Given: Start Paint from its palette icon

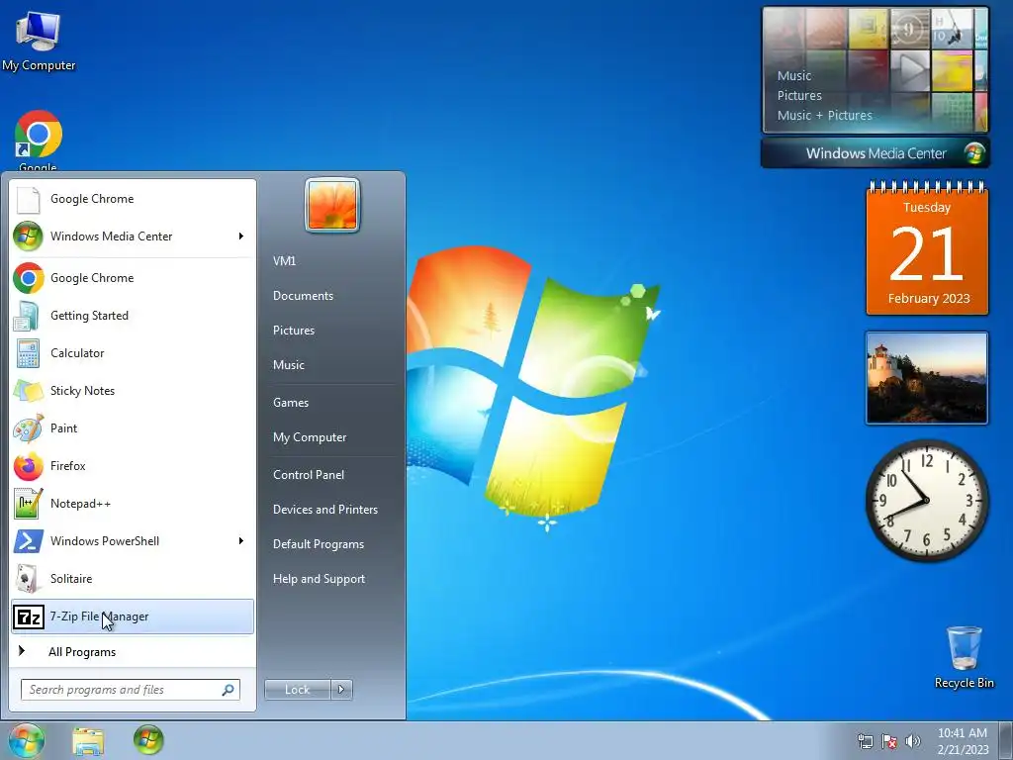Looking at the screenshot, I should (x=28, y=427).
